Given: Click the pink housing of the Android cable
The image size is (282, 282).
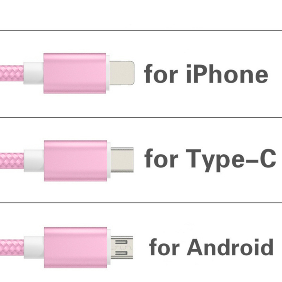Looking at the screenshot, I should [x=75, y=247].
